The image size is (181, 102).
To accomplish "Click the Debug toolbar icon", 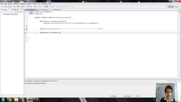I will 14,7.
